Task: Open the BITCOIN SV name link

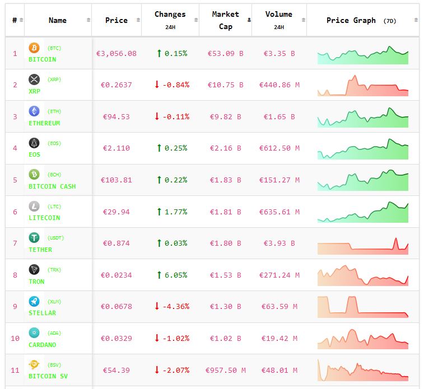Action: click(x=48, y=376)
